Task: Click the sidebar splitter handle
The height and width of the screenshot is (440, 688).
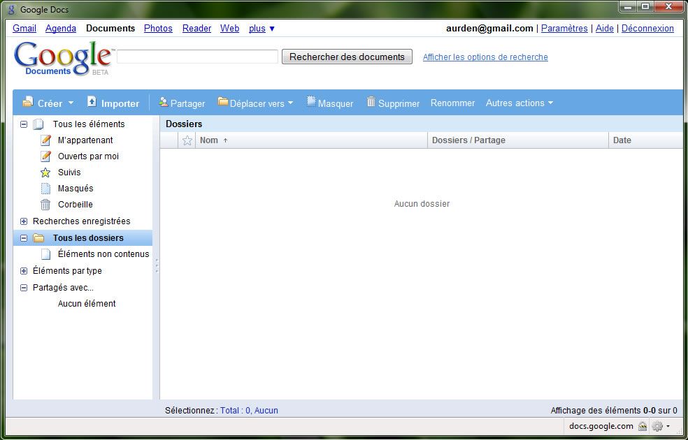Action: coord(157,265)
